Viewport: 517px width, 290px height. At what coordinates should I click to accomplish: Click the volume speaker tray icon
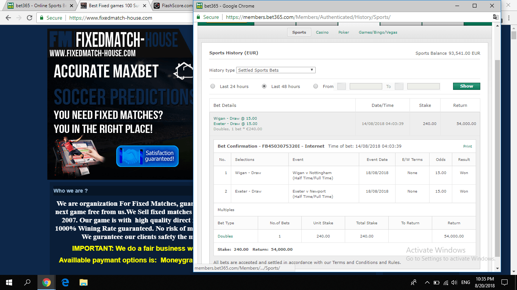[x=455, y=282]
